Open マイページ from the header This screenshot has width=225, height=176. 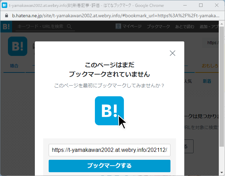click(x=132, y=26)
